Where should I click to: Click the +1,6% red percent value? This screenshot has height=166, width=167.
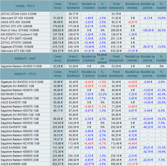102,82
